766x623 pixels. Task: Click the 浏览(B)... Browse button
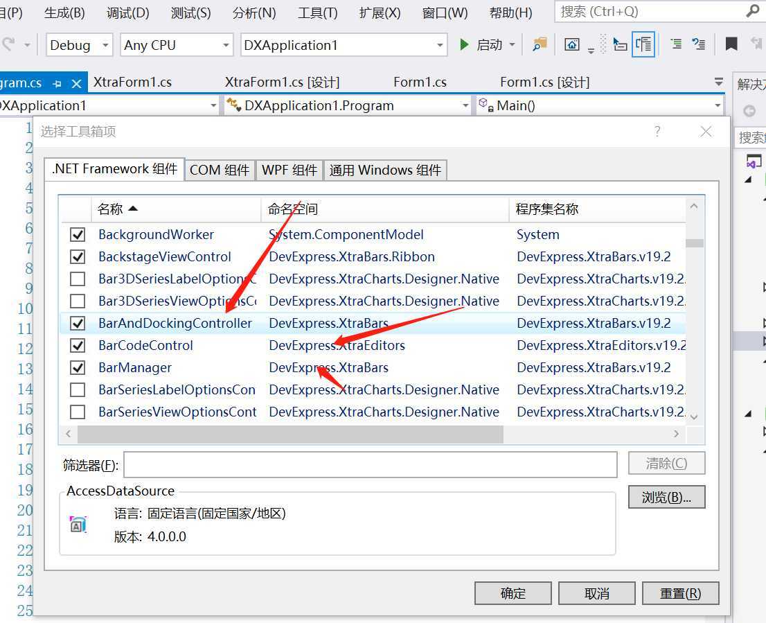666,497
